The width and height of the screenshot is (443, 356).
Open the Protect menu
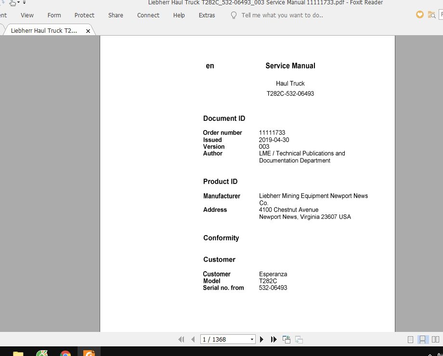84,15
